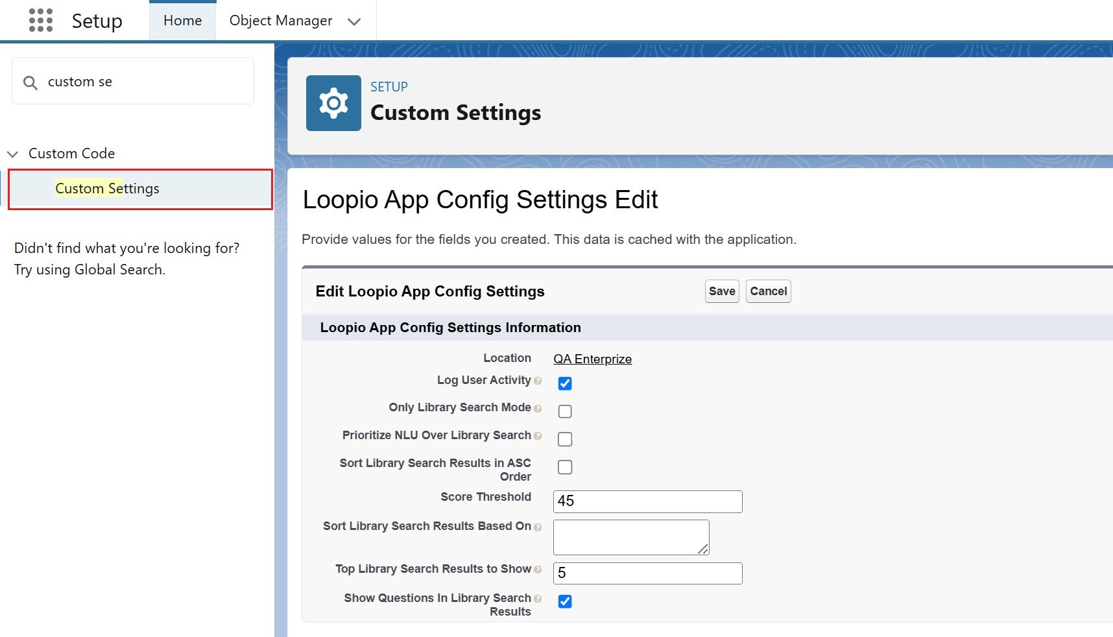Collapse the Custom Code section chevron
This screenshot has width=1113, height=637.
tap(12, 154)
